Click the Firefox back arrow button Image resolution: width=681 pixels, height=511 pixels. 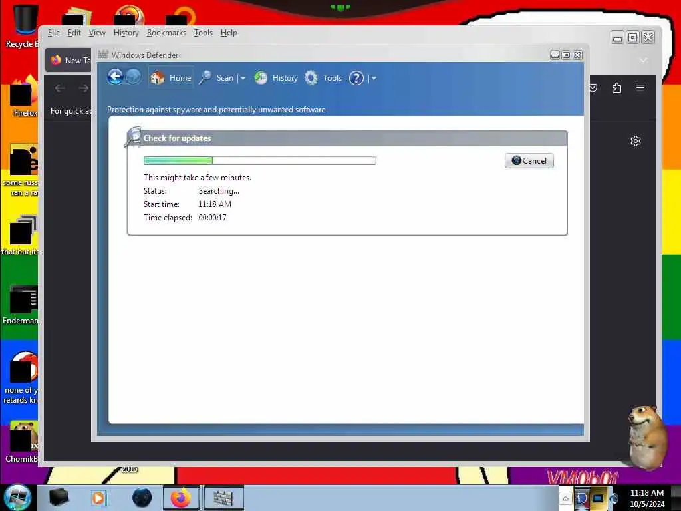60,88
